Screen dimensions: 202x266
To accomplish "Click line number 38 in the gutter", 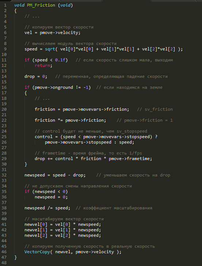I will (x=4, y=208).
